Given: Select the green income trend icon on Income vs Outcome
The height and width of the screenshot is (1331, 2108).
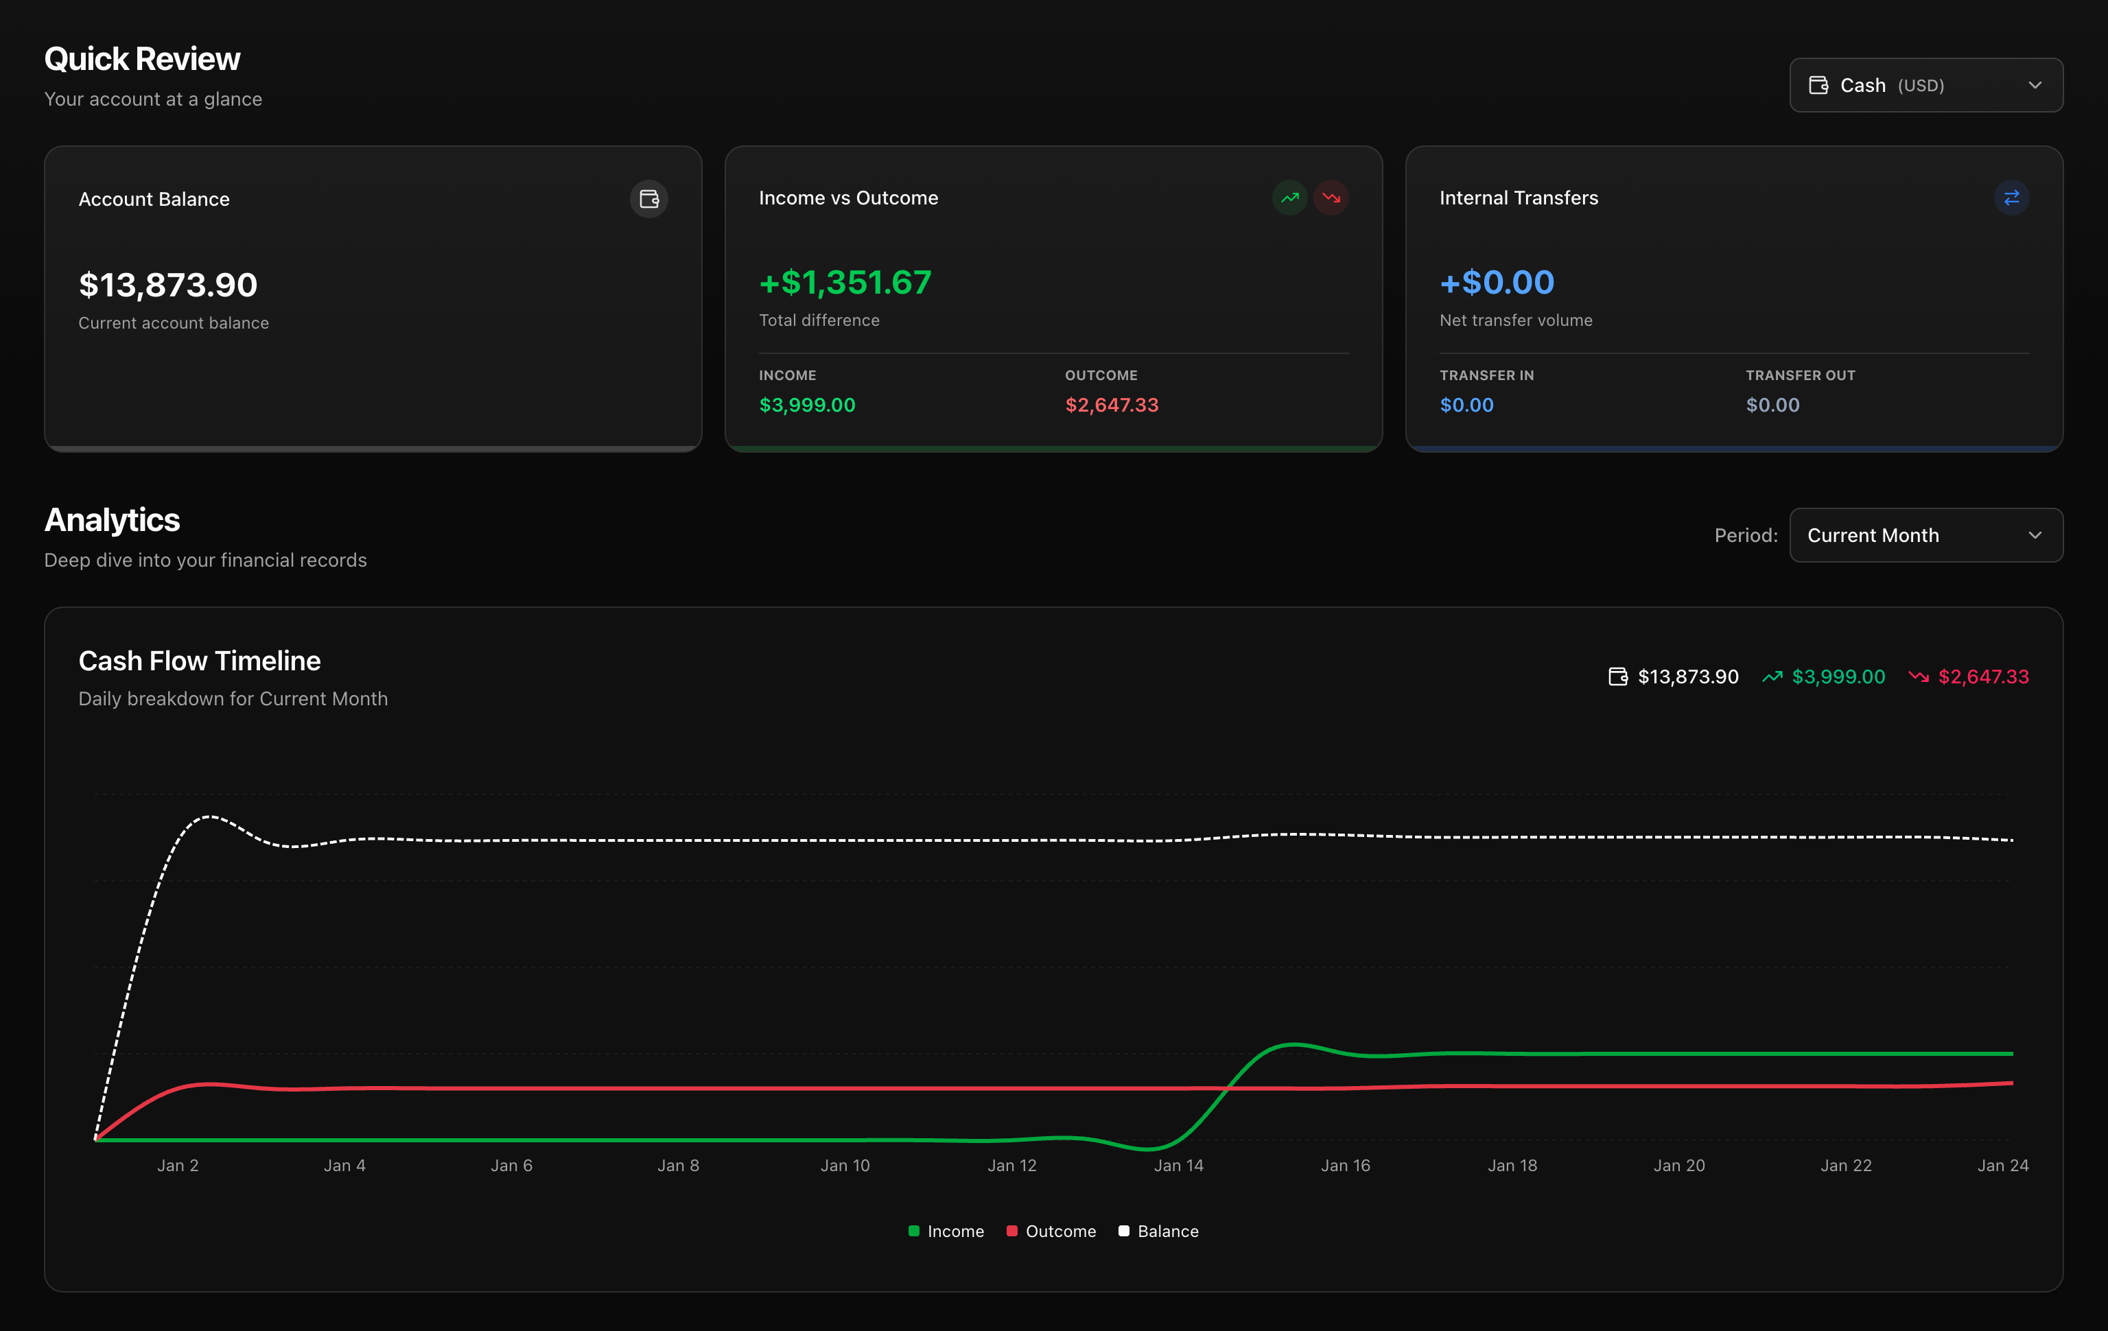Looking at the screenshot, I should (1289, 198).
